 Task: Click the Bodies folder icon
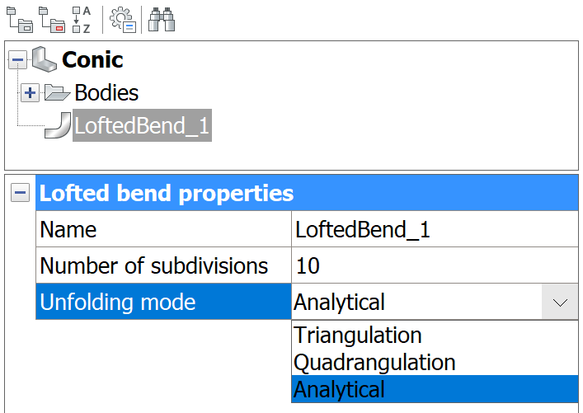tap(57, 92)
